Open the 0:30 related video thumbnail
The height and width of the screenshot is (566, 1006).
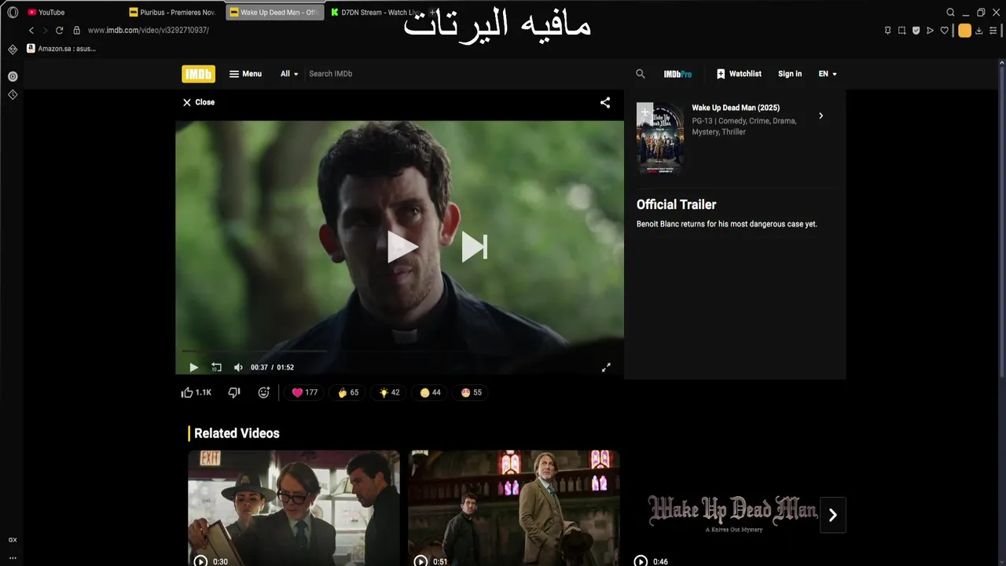coord(294,508)
